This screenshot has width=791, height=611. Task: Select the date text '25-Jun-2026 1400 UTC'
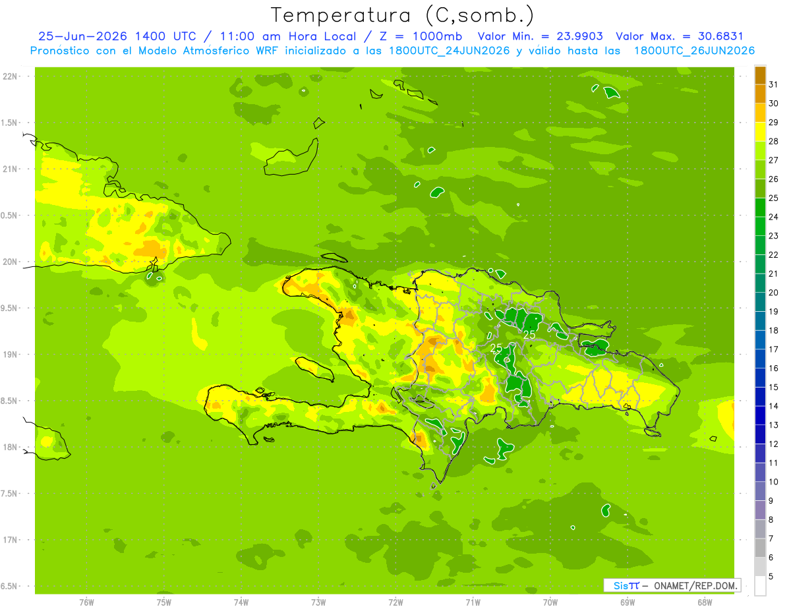coord(117,37)
